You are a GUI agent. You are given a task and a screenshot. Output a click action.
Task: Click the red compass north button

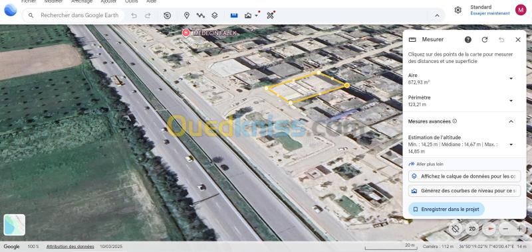(489, 229)
